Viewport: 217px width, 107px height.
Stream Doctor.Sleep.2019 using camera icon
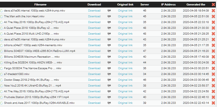click(x=109, y=80)
